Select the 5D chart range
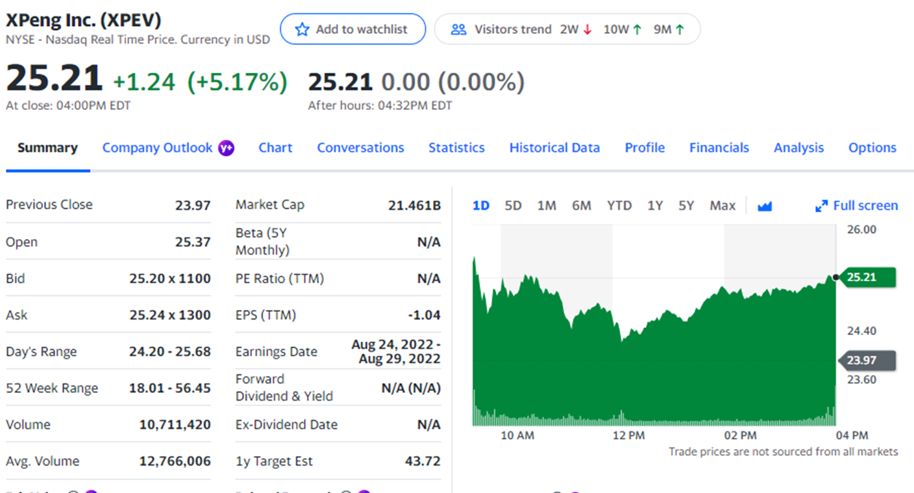 (513, 206)
